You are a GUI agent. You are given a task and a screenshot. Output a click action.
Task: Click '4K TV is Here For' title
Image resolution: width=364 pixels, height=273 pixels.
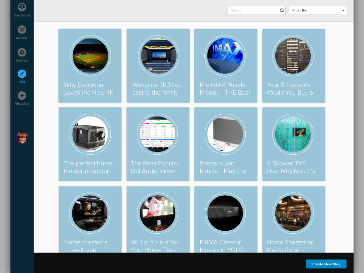click(155, 246)
